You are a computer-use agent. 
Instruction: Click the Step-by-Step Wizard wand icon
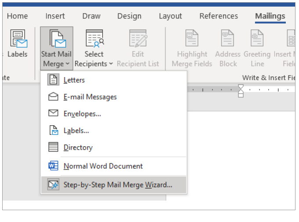click(x=53, y=185)
